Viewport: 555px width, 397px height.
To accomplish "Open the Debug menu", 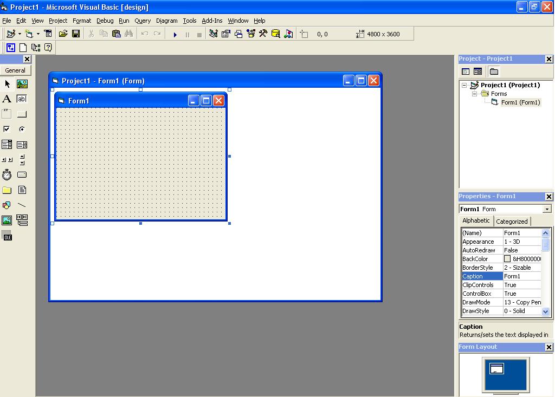I will (x=105, y=21).
